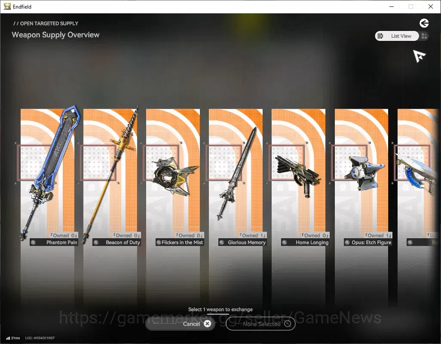Click the Home Longing name label
441x344 pixels.
[312, 243]
